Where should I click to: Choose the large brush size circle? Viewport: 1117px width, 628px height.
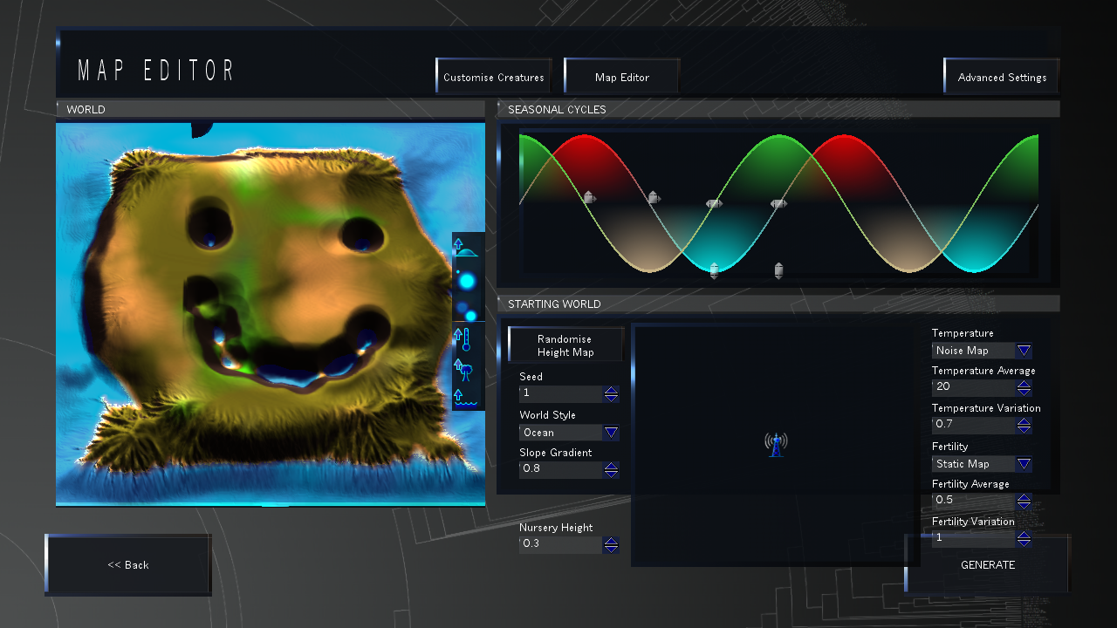pos(467,281)
